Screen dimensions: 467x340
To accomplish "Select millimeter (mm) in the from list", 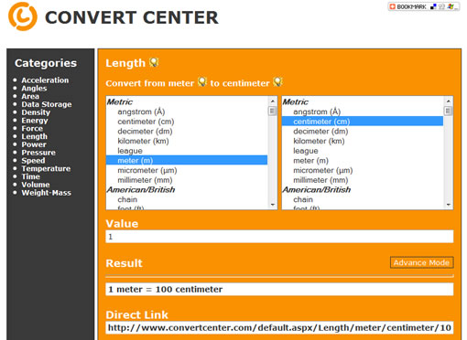I will pyautogui.click(x=187, y=180).
